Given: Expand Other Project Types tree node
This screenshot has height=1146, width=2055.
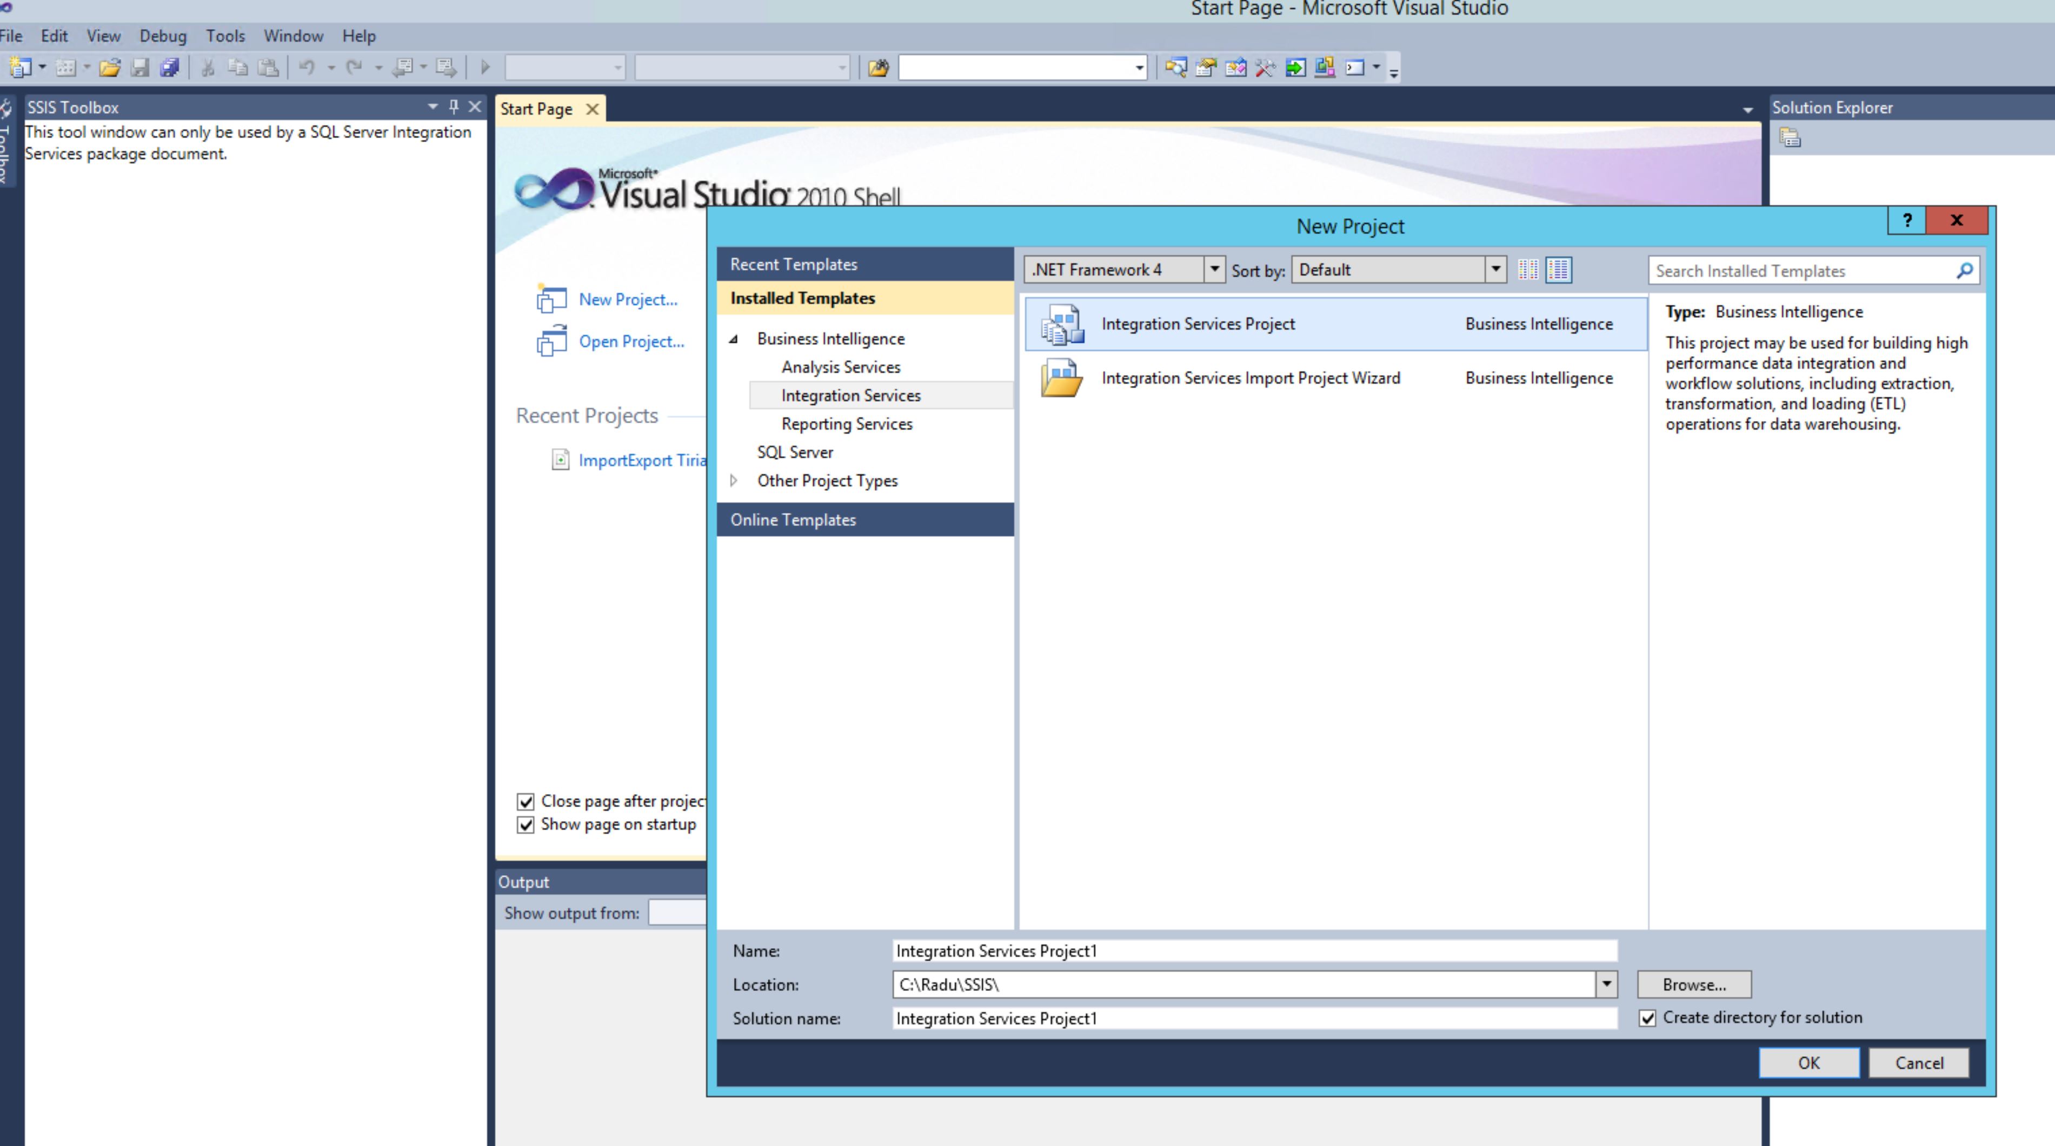Looking at the screenshot, I should tap(734, 480).
